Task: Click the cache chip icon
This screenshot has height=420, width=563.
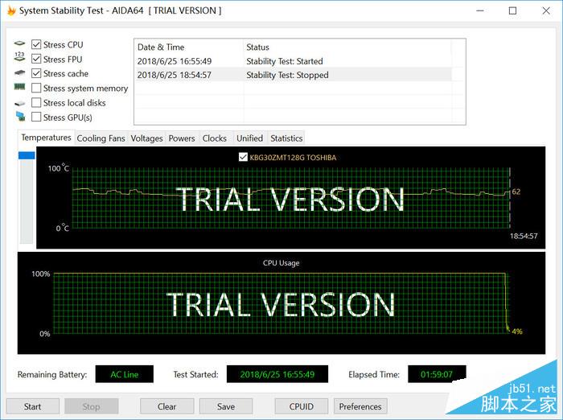Action: pos(19,72)
